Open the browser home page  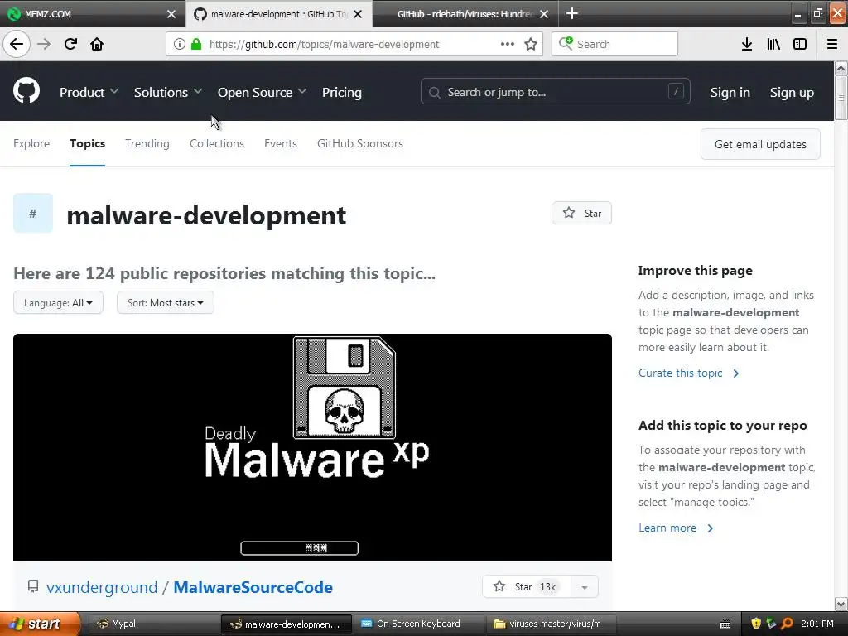(97, 44)
